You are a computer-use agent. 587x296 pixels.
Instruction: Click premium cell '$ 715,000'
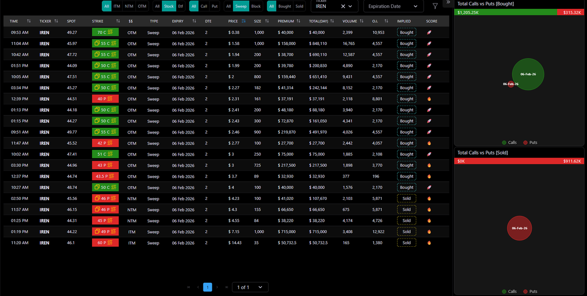pyautogui.click(x=288, y=232)
